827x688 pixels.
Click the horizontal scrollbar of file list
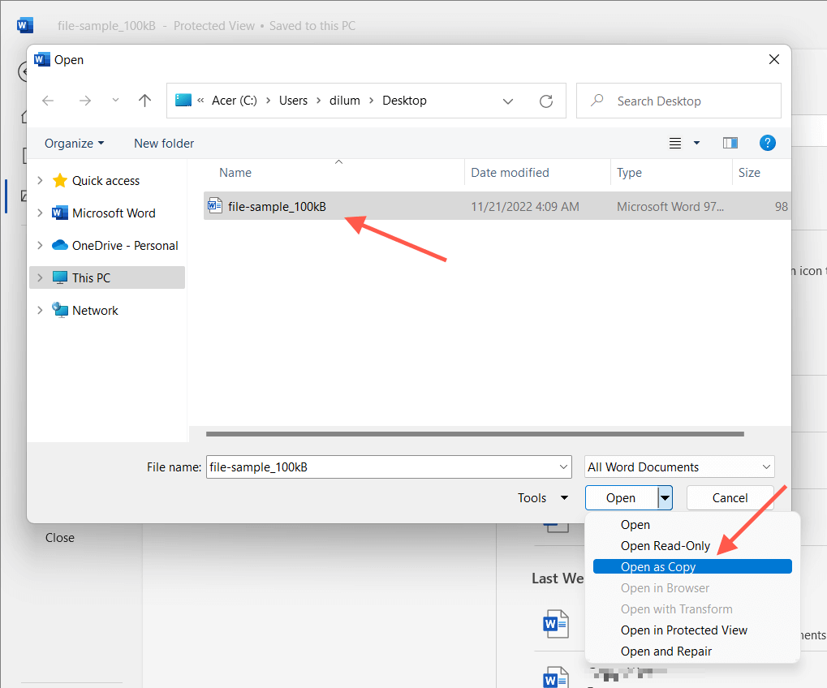tap(475, 434)
